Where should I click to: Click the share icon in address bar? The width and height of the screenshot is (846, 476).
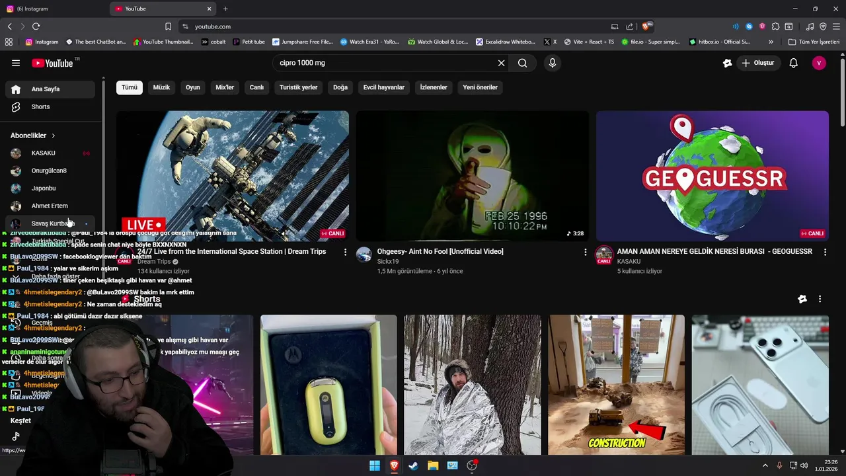[x=629, y=26]
